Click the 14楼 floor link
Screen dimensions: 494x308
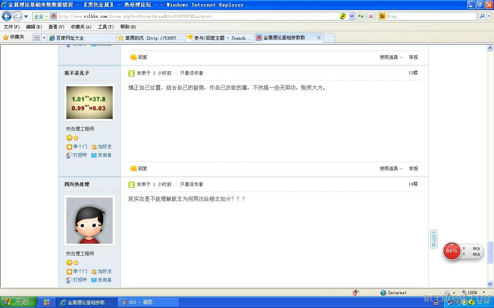coord(413,184)
